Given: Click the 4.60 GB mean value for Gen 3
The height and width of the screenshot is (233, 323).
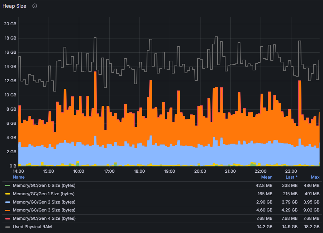Looking at the screenshot, I should point(264,210).
